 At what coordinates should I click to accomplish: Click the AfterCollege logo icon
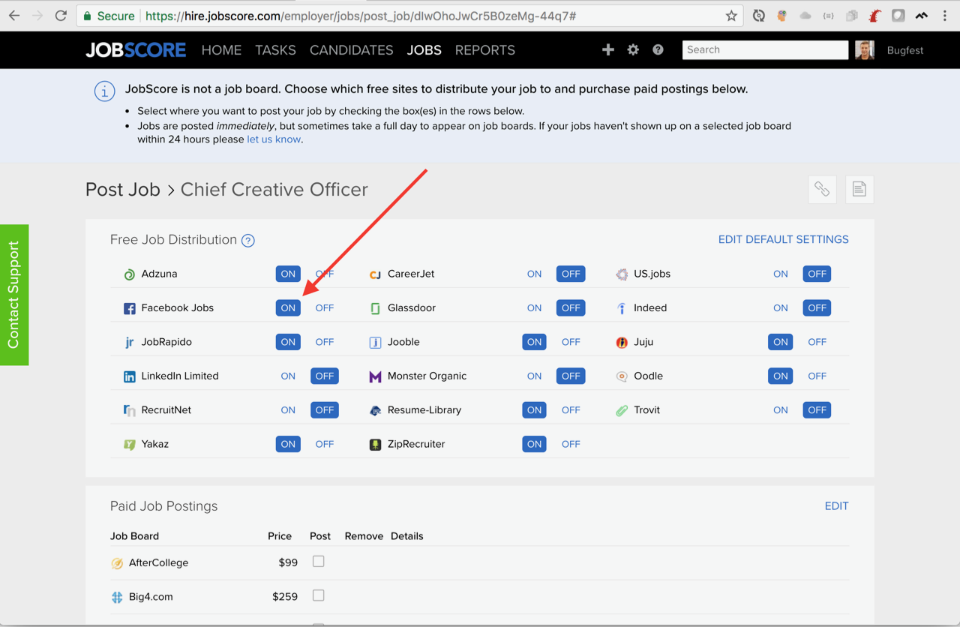pos(117,563)
